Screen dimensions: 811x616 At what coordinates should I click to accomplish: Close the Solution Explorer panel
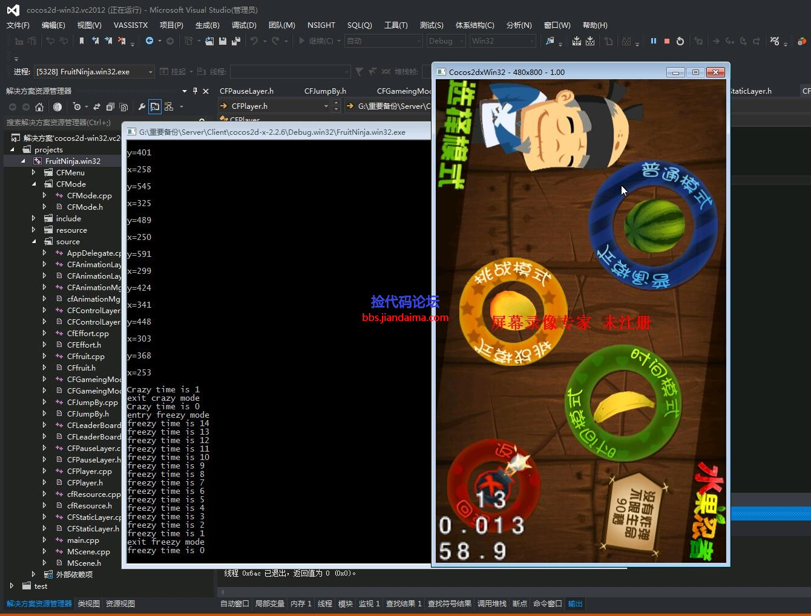(x=206, y=91)
